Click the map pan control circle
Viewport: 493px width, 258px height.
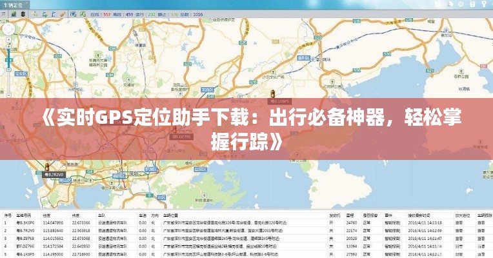(8, 30)
